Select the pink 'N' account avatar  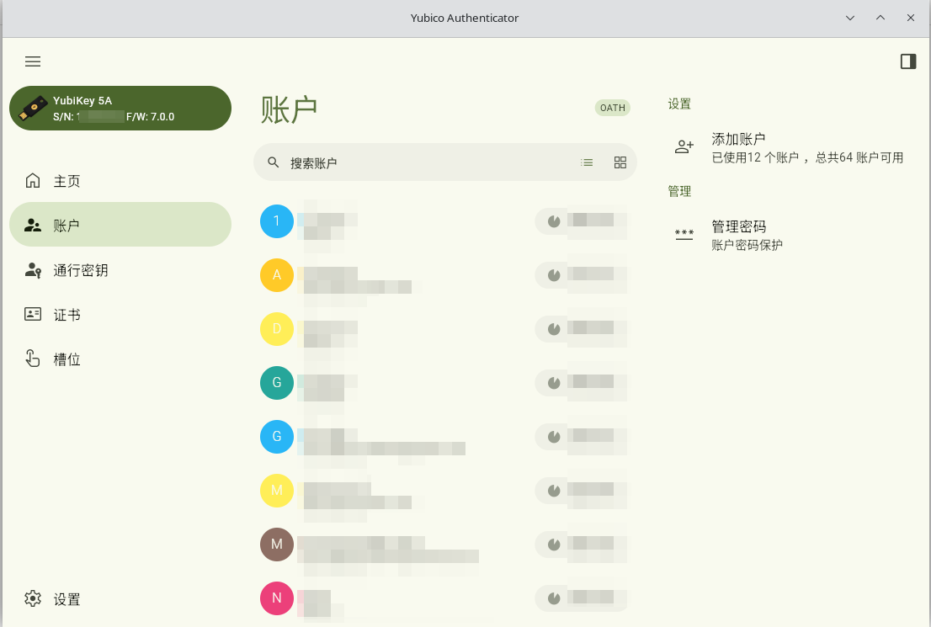click(277, 598)
